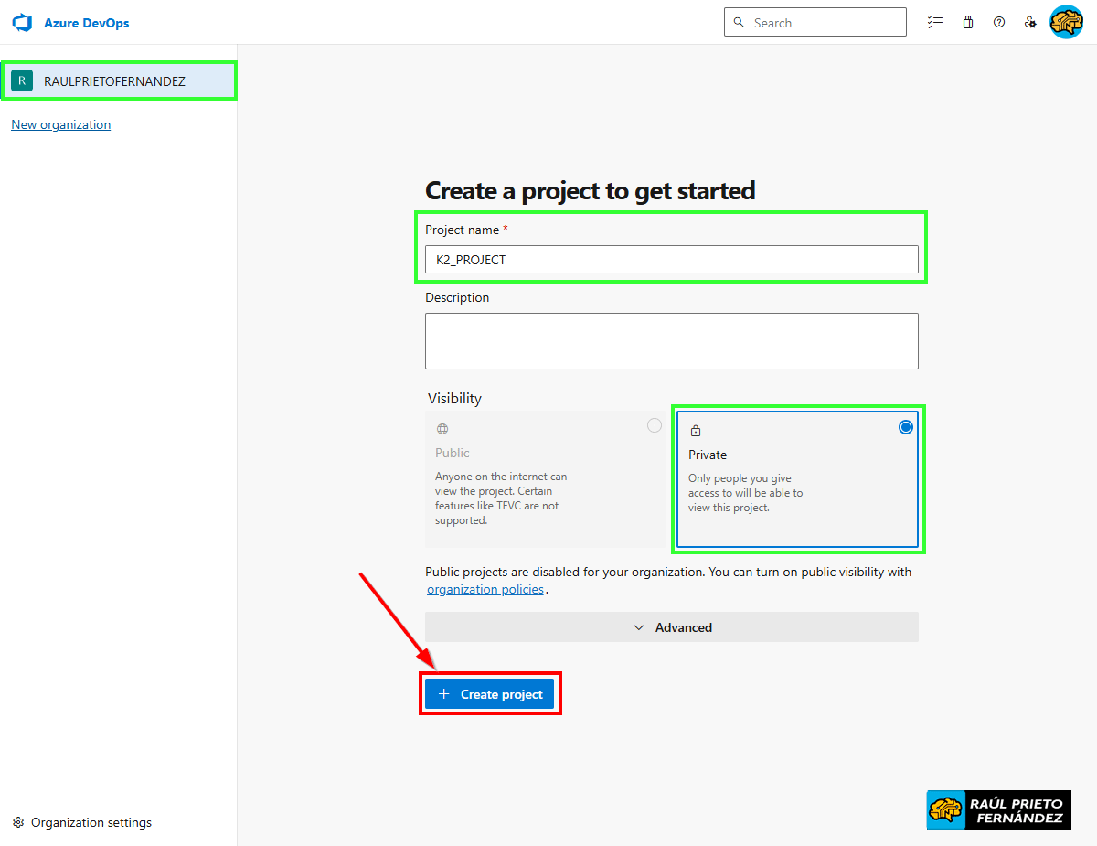Click the brain profile avatar
The height and width of the screenshot is (846, 1097).
(x=1066, y=22)
